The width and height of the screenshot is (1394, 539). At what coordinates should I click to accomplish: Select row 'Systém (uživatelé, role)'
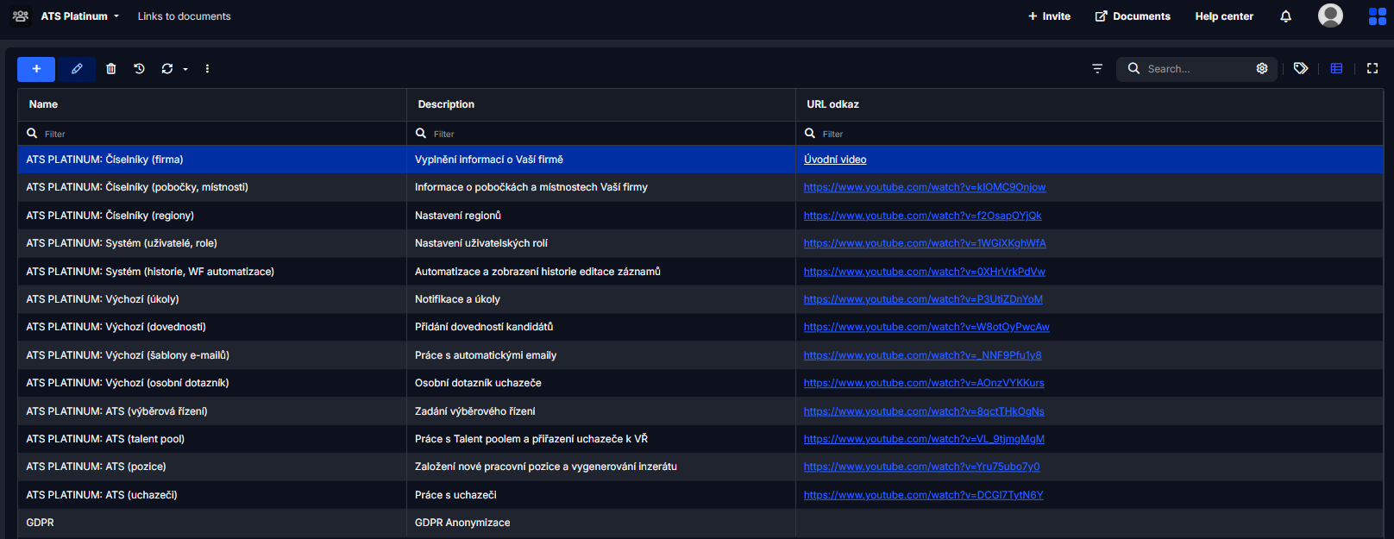[700, 243]
